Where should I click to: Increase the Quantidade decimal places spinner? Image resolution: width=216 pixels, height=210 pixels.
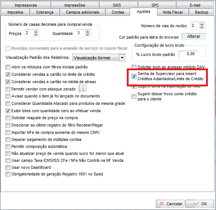pyautogui.click(x=87, y=32)
